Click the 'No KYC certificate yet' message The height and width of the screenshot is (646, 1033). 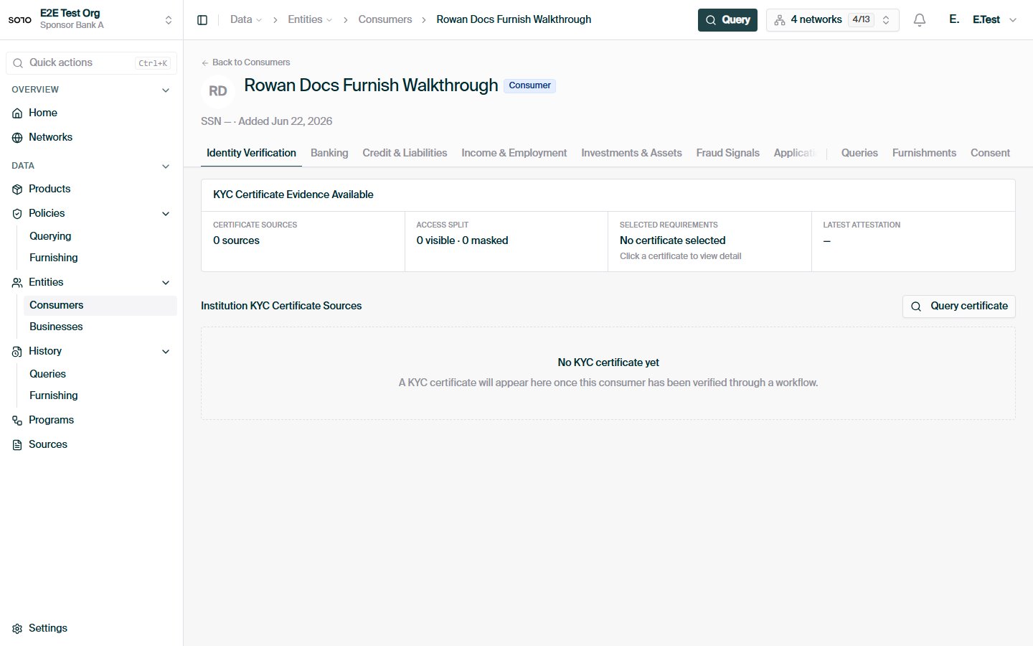click(x=608, y=362)
